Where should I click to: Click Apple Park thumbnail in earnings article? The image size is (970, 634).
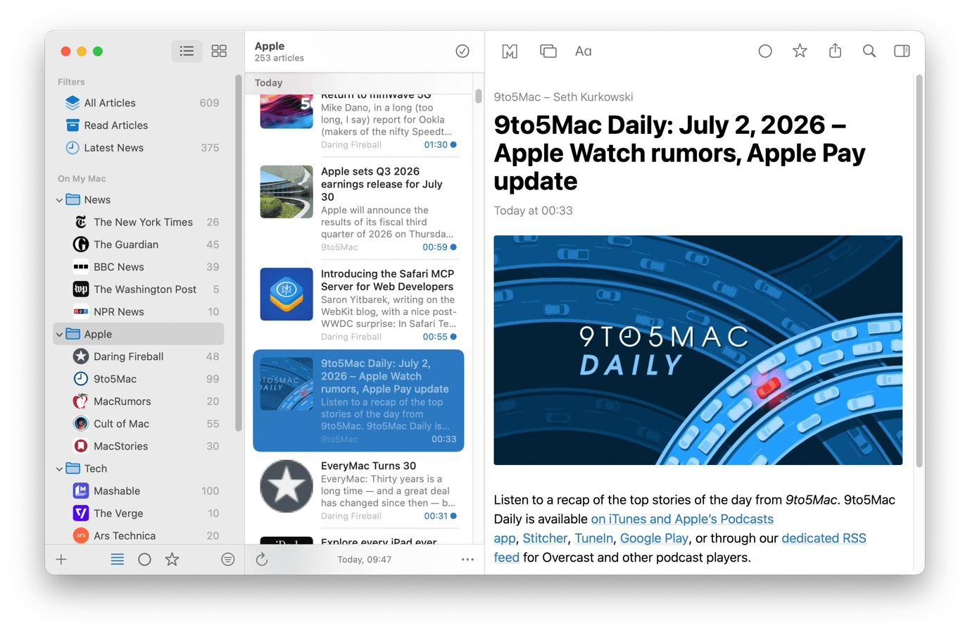(x=286, y=192)
